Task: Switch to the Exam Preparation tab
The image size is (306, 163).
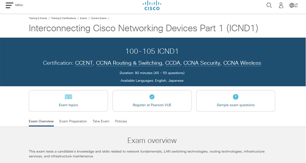Action: pyautogui.click(x=73, y=121)
